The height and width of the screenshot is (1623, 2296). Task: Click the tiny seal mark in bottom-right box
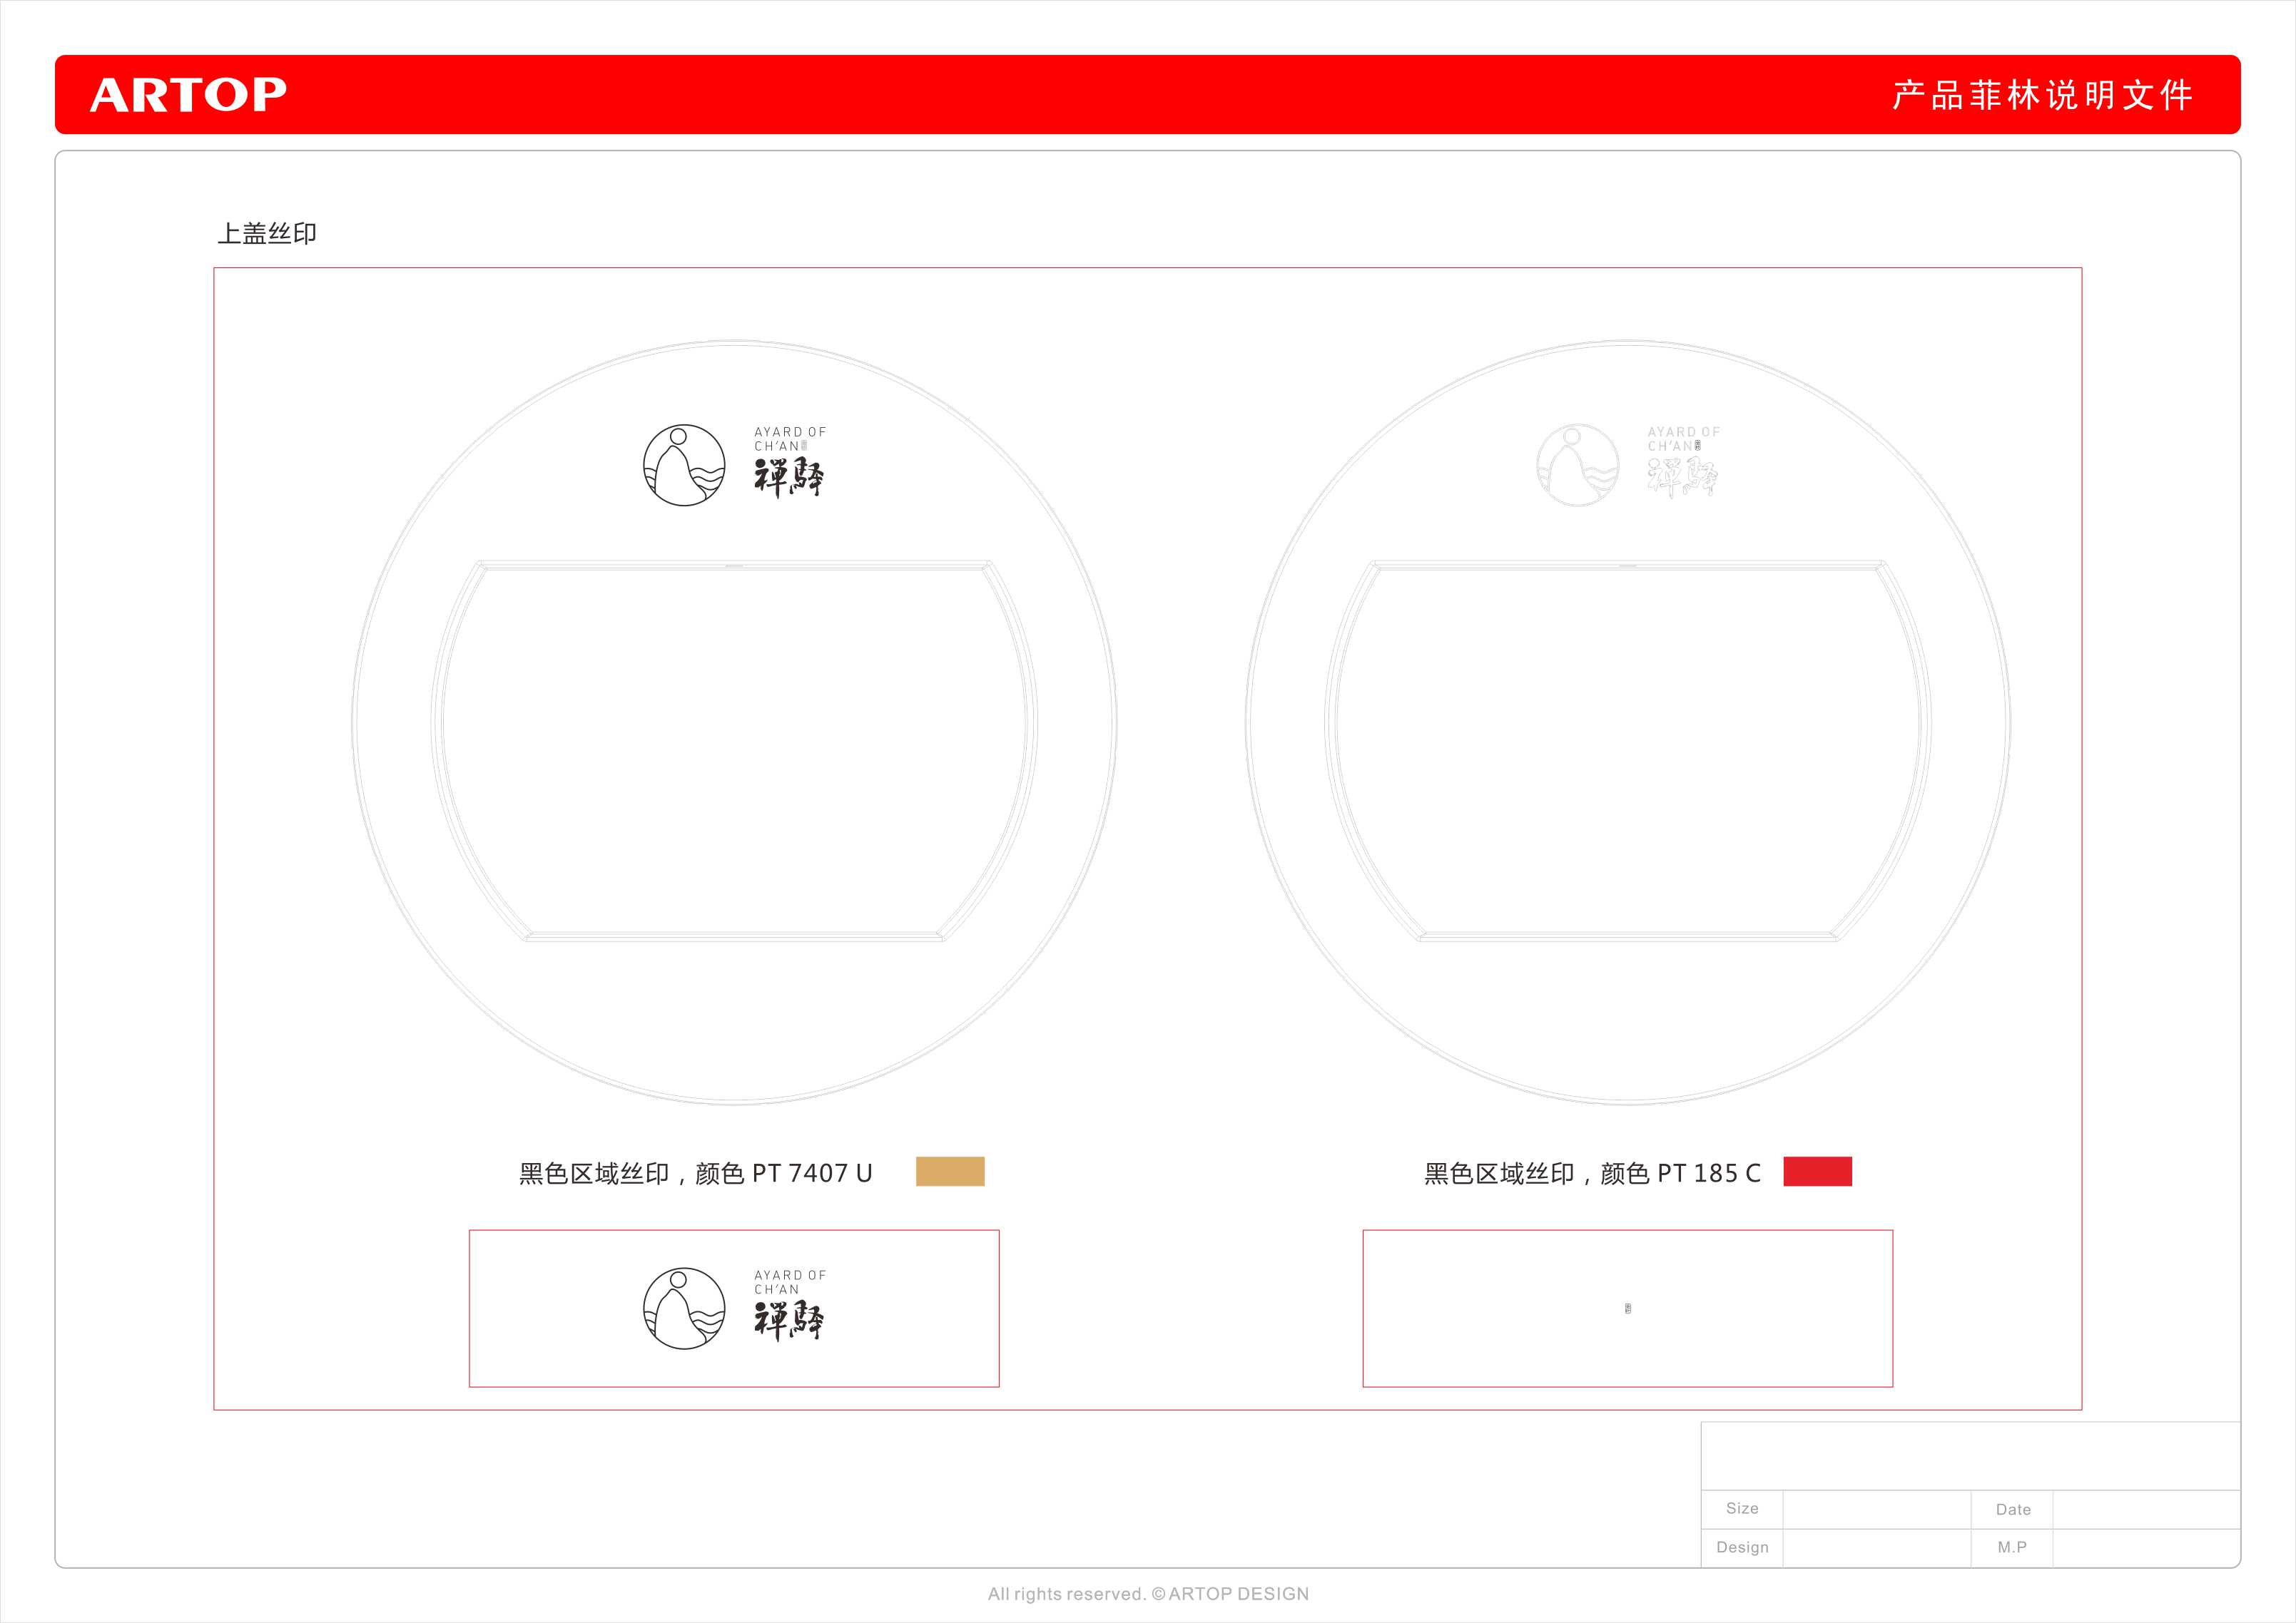tap(1628, 1309)
